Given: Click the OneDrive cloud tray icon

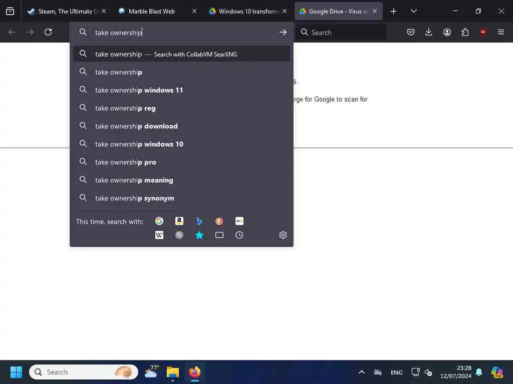Looking at the screenshot, I should pos(378,372).
